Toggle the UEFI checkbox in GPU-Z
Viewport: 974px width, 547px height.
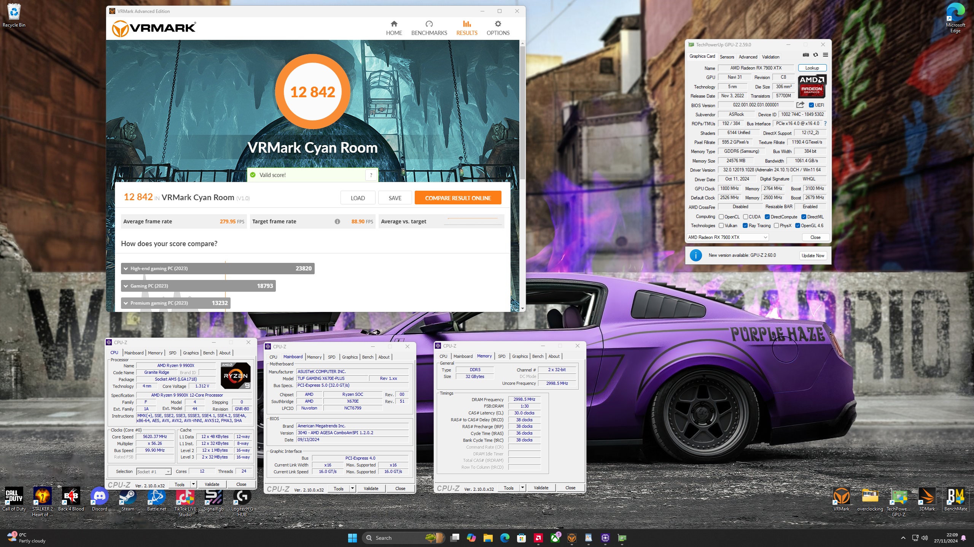tap(811, 105)
